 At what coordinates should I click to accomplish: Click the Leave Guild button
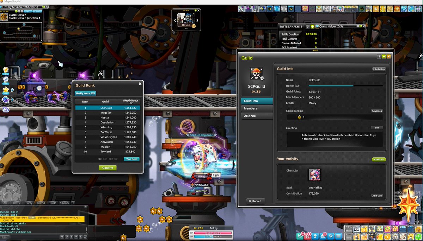pyautogui.click(x=377, y=196)
